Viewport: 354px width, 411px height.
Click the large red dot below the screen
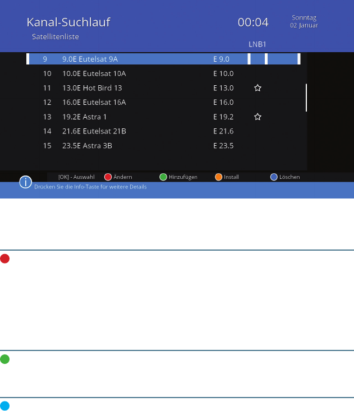pyautogui.click(x=4, y=258)
